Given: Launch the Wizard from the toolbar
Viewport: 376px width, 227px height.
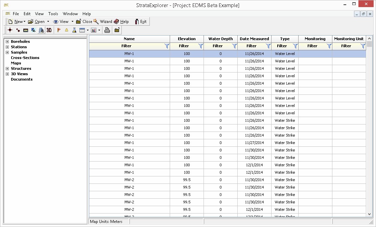Looking at the screenshot, I should [x=103, y=22].
